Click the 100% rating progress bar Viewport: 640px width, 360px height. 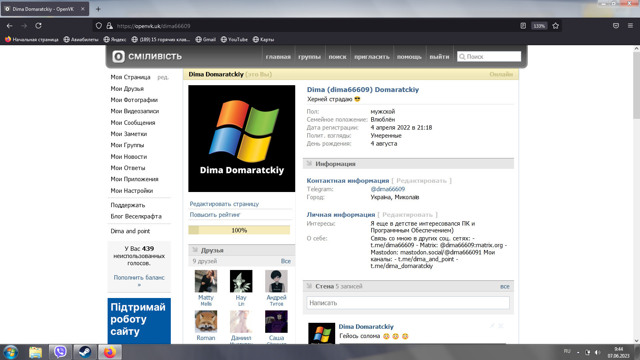coord(239,230)
